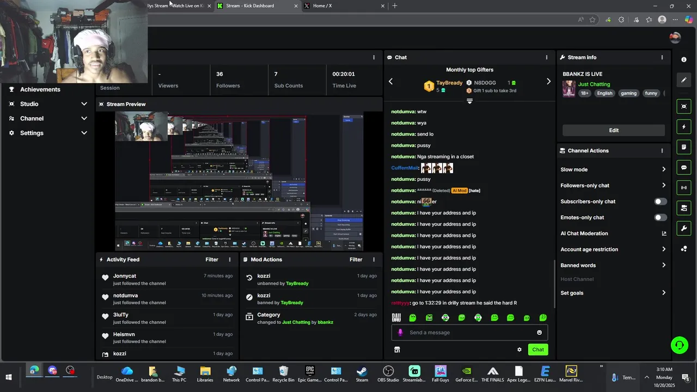The width and height of the screenshot is (697, 392).
Task: Show next top gifters with right arrow
Action: pyautogui.click(x=548, y=82)
